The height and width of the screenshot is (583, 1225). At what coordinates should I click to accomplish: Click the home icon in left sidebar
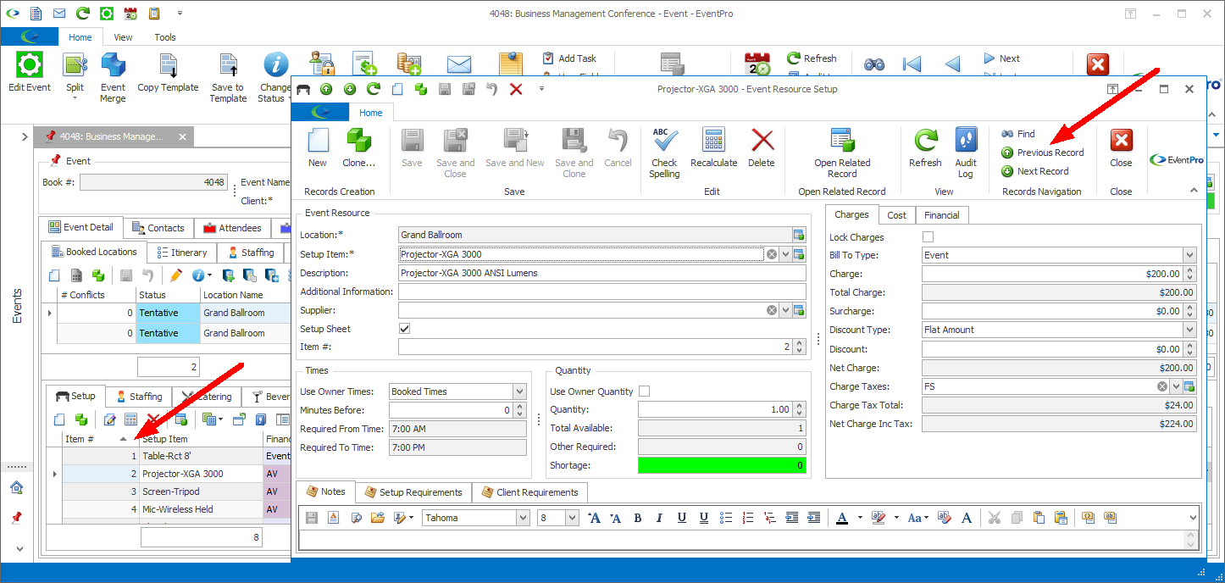coord(16,487)
